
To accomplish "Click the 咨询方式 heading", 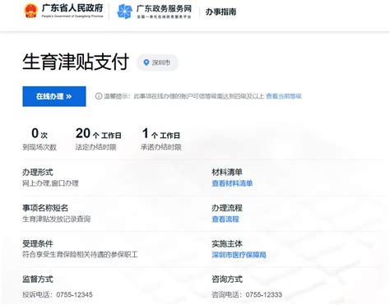I will tap(227, 280).
